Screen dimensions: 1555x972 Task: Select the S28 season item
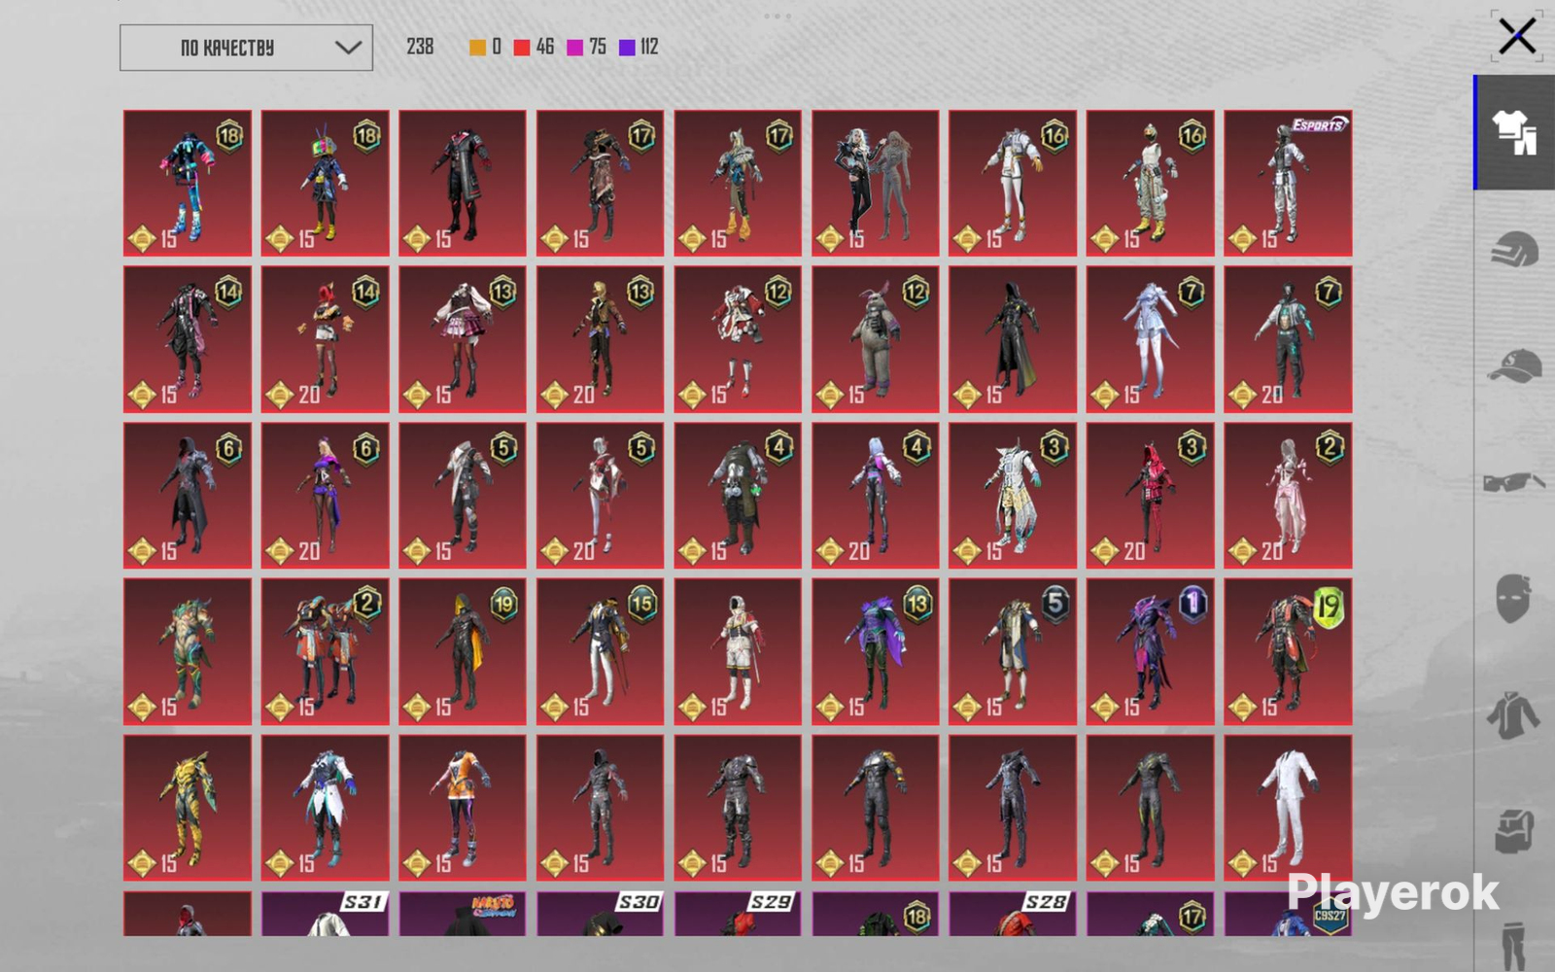[x=1013, y=915]
